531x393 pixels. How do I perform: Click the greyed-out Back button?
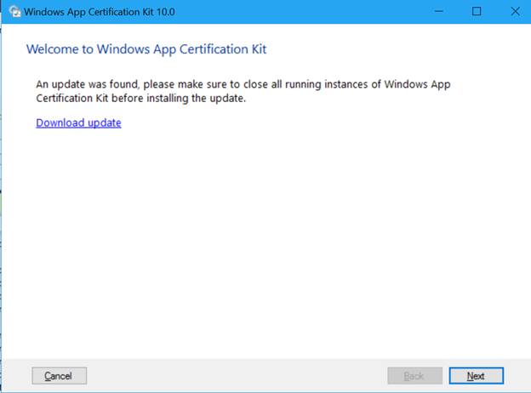[x=414, y=375]
